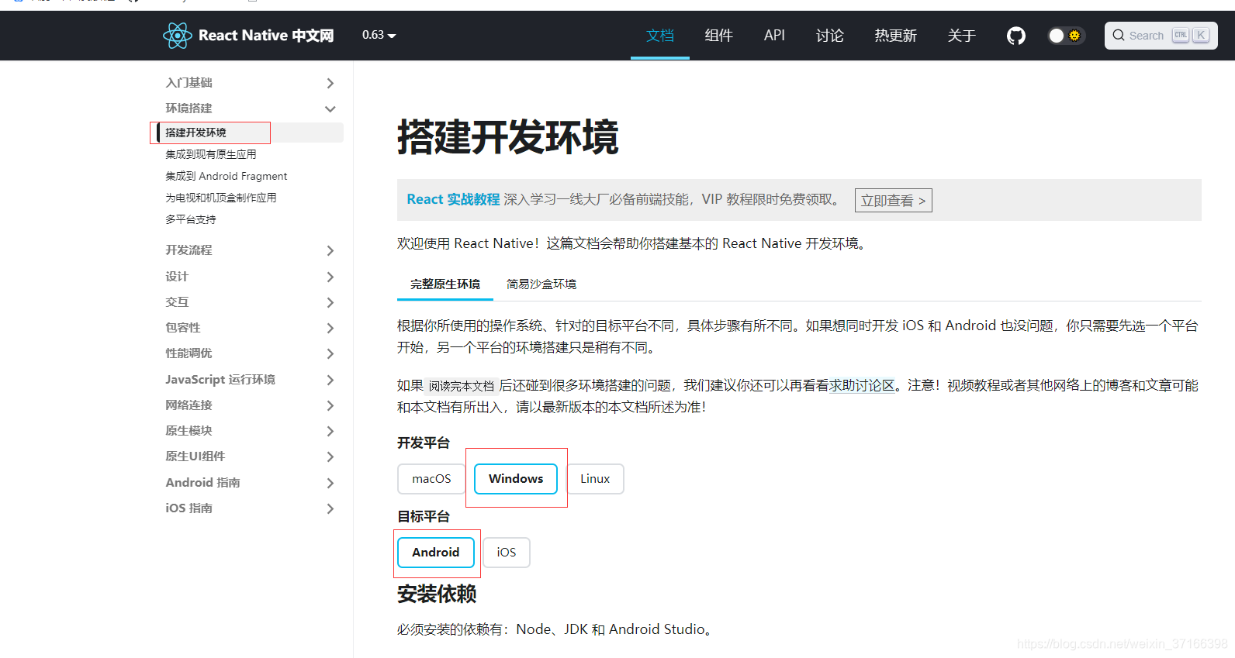
Task: Expand the 入门基础 sidebar section
Action: point(250,83)
